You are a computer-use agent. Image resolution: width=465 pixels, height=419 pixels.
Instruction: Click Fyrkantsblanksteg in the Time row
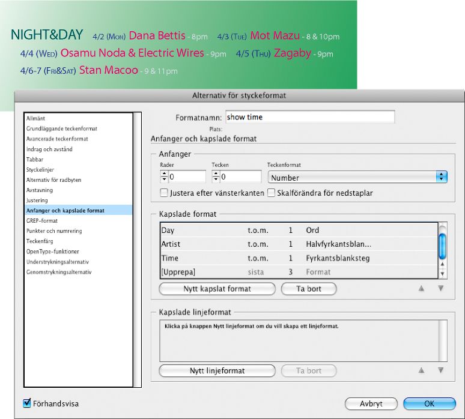338,258
